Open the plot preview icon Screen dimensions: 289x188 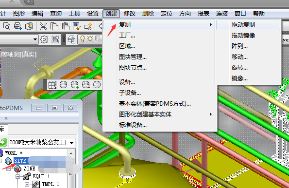[x=7, y=26]
